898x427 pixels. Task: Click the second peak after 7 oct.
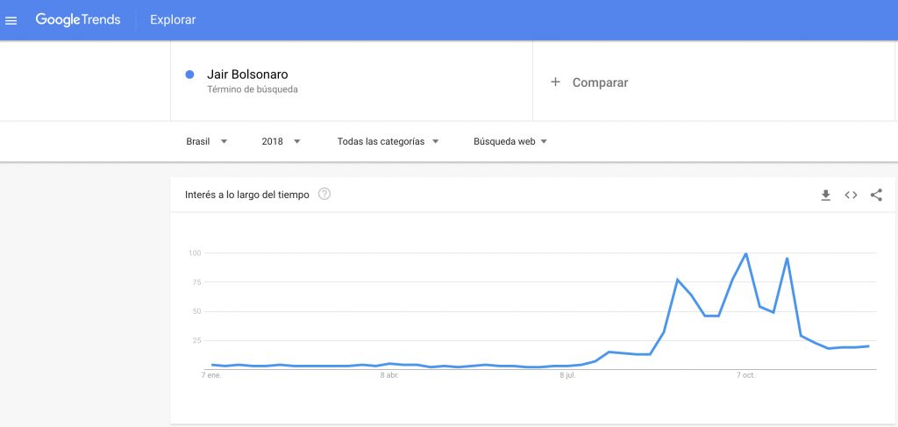click(787, 258)
